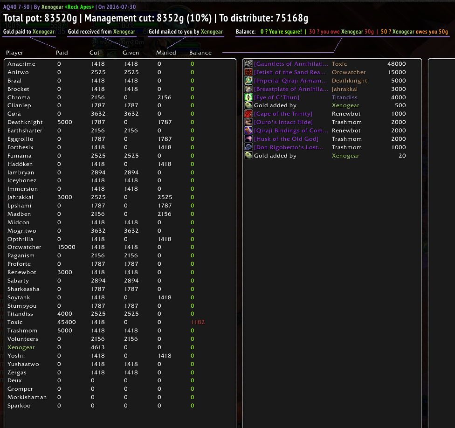Click the Eye of C'Thun item icon
This screenshot has height=428, width=455.
coord(248,97)
